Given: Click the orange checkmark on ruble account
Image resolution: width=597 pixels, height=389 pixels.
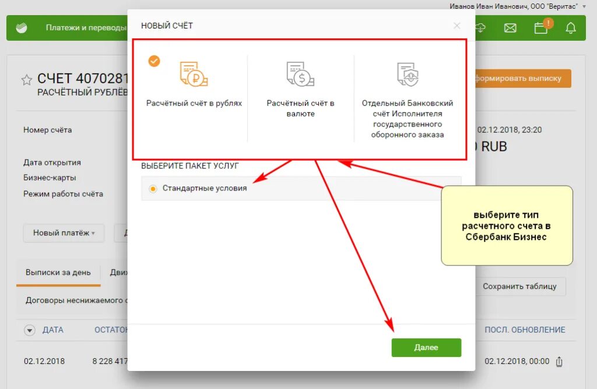Looking at the screenshot, I should point(154,61).
